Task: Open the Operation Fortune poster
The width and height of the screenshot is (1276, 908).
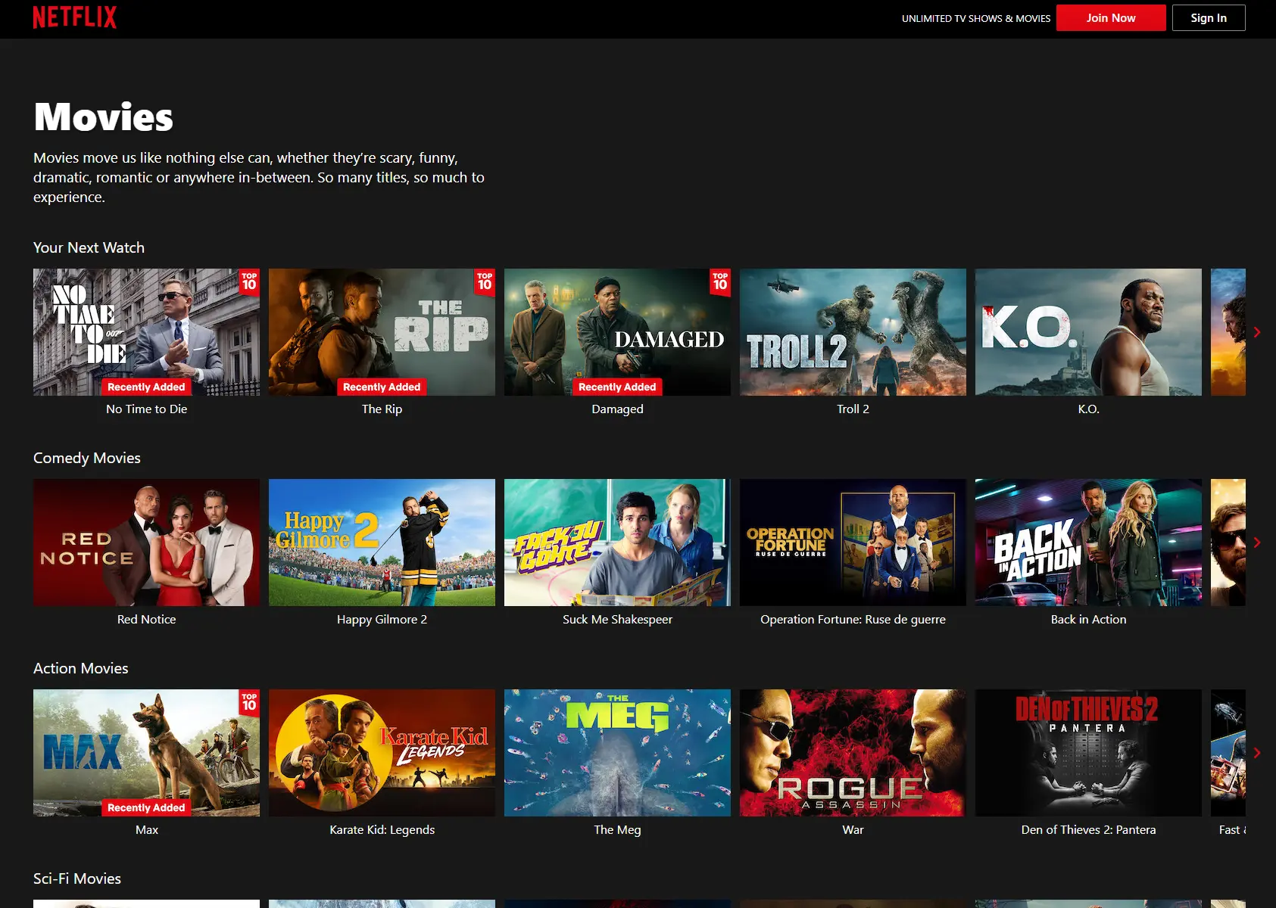Action: [x=853, y=543]
